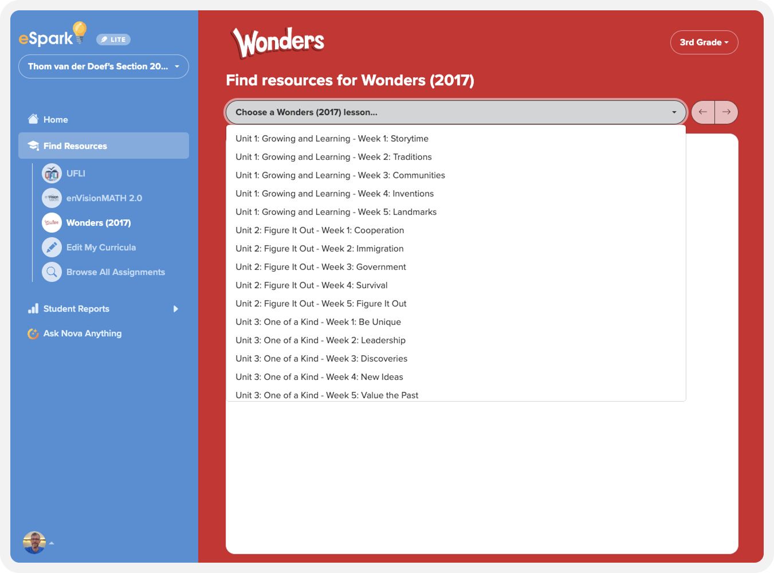Open the section selector dropdown
This screenshot has height=573, width=774.
point(104,66)
